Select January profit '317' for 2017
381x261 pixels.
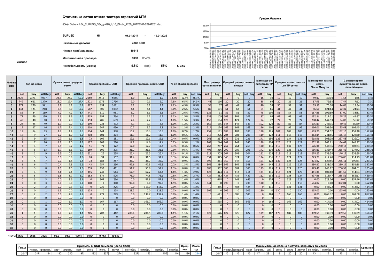[x=33, y=253]
